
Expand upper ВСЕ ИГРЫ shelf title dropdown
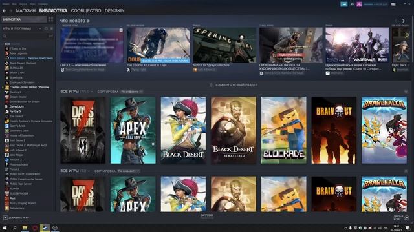[x=92, y=92]
